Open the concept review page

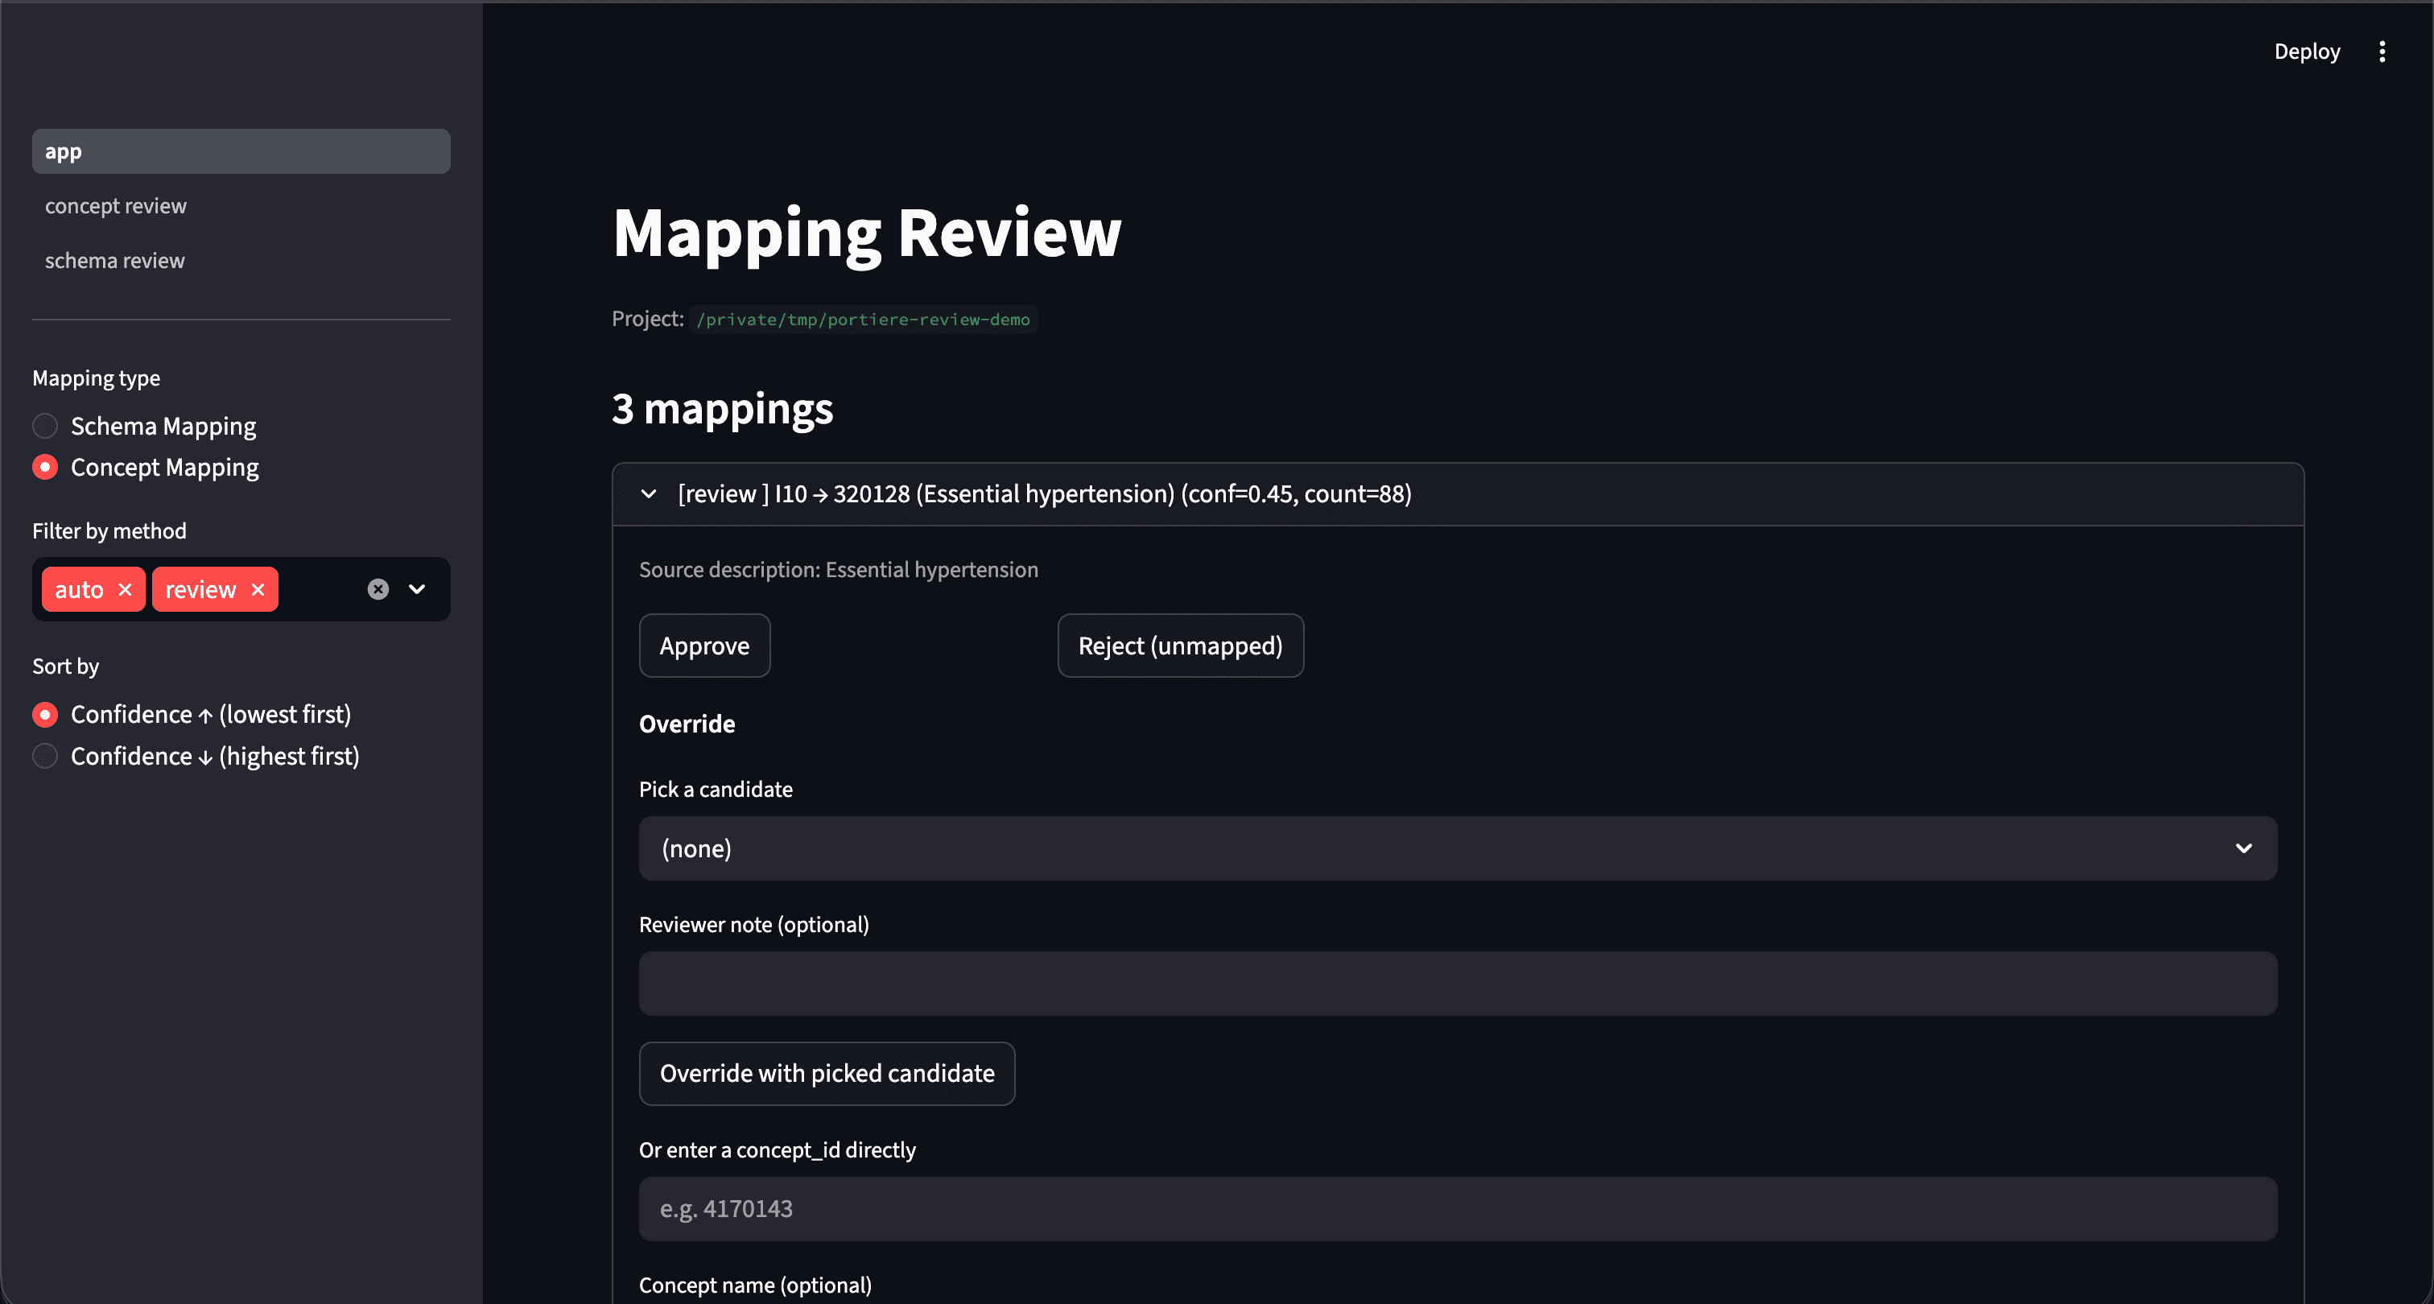[x=241, y=206]
